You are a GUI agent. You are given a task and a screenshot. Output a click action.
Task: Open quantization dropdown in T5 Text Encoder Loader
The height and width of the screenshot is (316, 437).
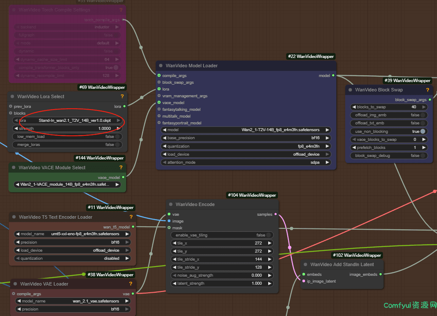pyautogui.click(x=72, y=258)
